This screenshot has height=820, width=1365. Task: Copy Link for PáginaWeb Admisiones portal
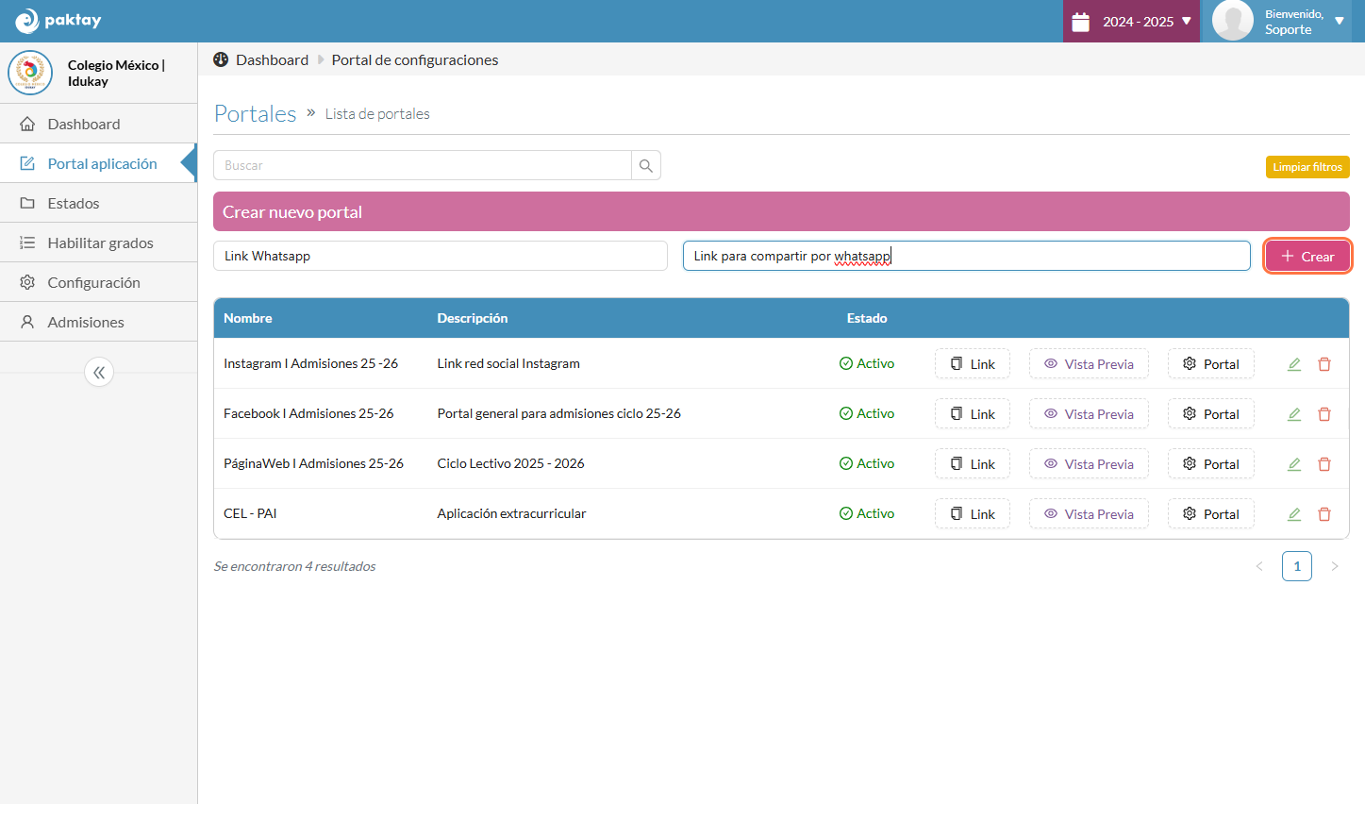[x=973, y=464]
